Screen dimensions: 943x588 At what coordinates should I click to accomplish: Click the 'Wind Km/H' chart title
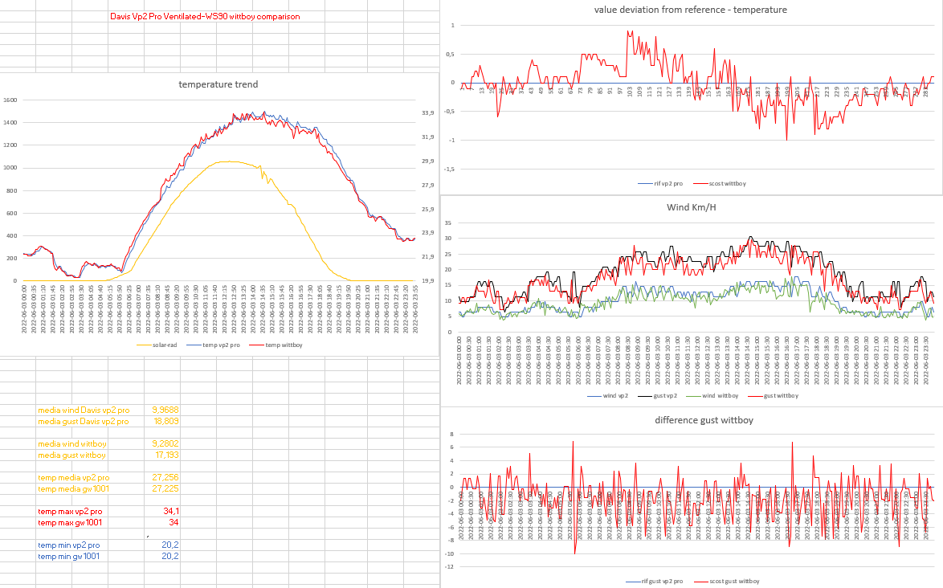pos(691,207)
